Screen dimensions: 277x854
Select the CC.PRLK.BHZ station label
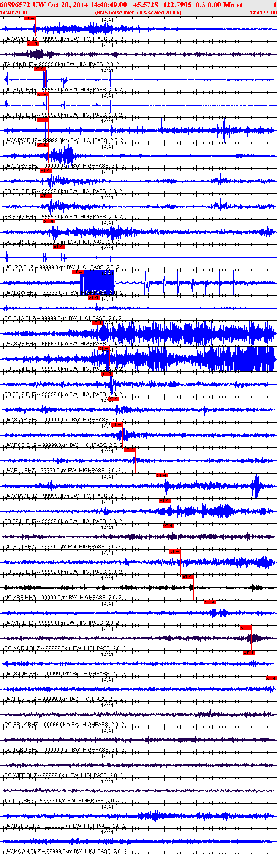pos(22,725)
